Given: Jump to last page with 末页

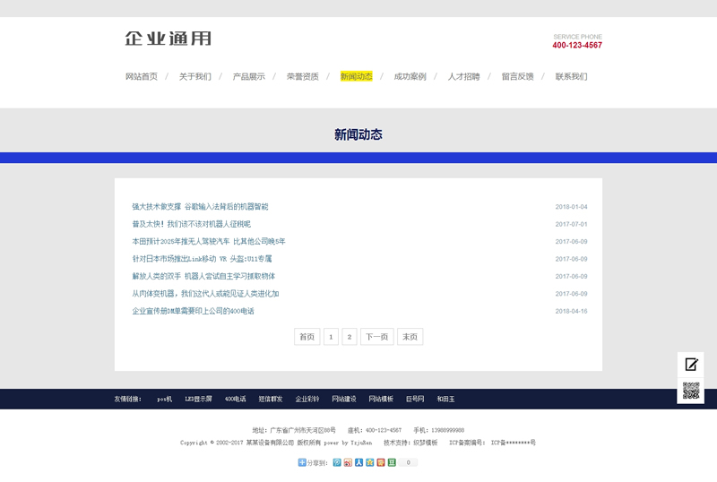Looking at the screenshot, I should (410, 337).
